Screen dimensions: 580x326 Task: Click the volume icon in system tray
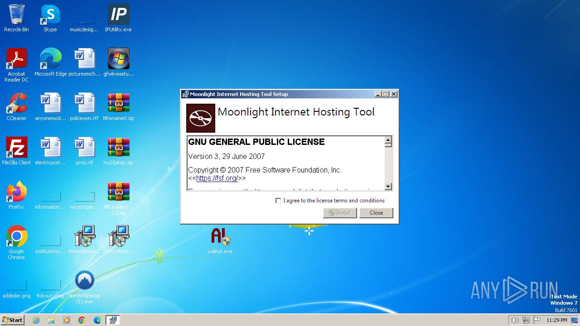515,320
